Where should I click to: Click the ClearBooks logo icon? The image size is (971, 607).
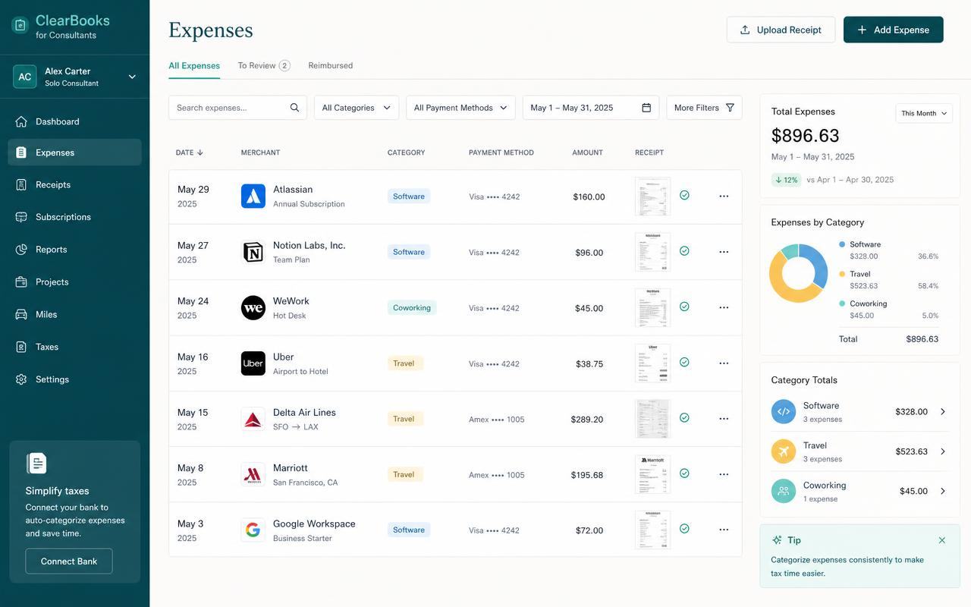click(x=20, y=25)
